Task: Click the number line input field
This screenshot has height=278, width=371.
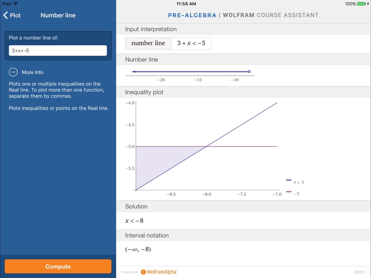Action: point(58,50)
